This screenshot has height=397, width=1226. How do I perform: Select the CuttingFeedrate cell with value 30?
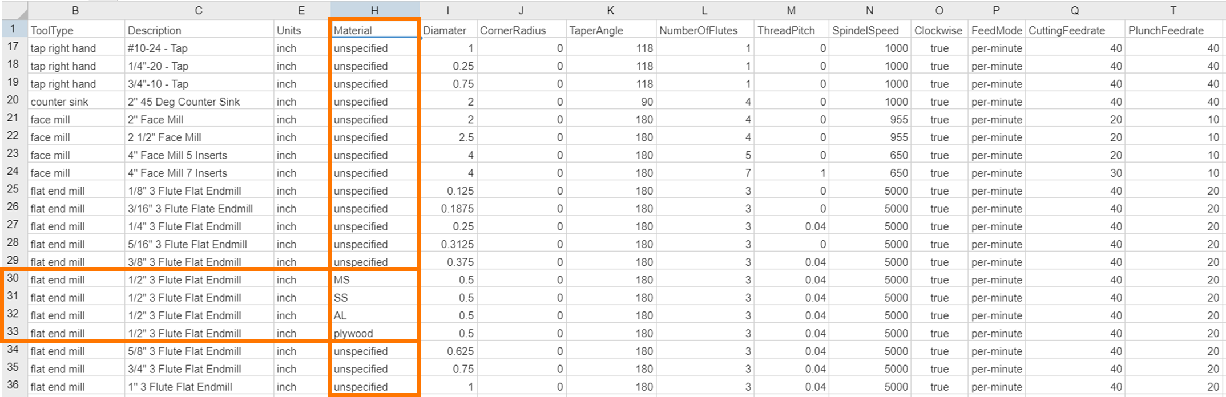point(1075,173)
